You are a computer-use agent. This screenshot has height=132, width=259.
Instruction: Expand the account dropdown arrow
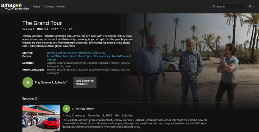coord(253,7)
